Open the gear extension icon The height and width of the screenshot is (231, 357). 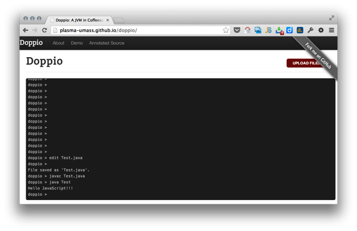(x=321, y=30)
